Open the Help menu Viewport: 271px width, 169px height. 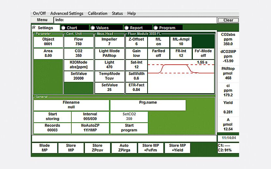(x=132, y=13)
